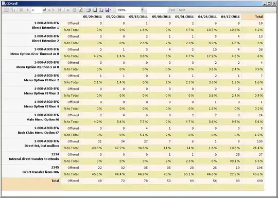Open the 100% zoom dropdown

click(130, 10)
